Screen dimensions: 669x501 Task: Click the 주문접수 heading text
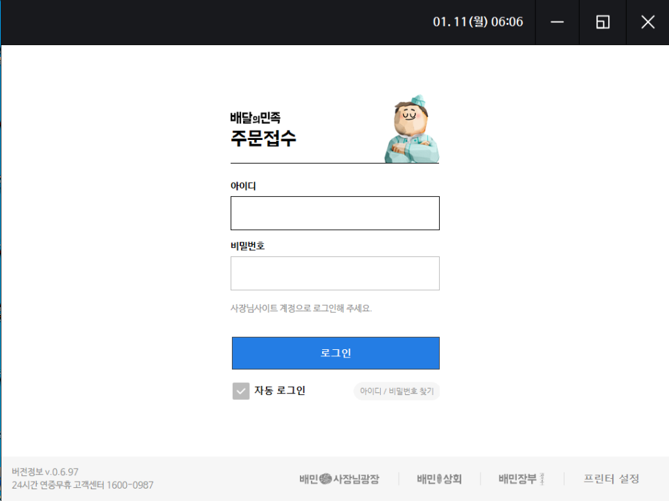263,139
